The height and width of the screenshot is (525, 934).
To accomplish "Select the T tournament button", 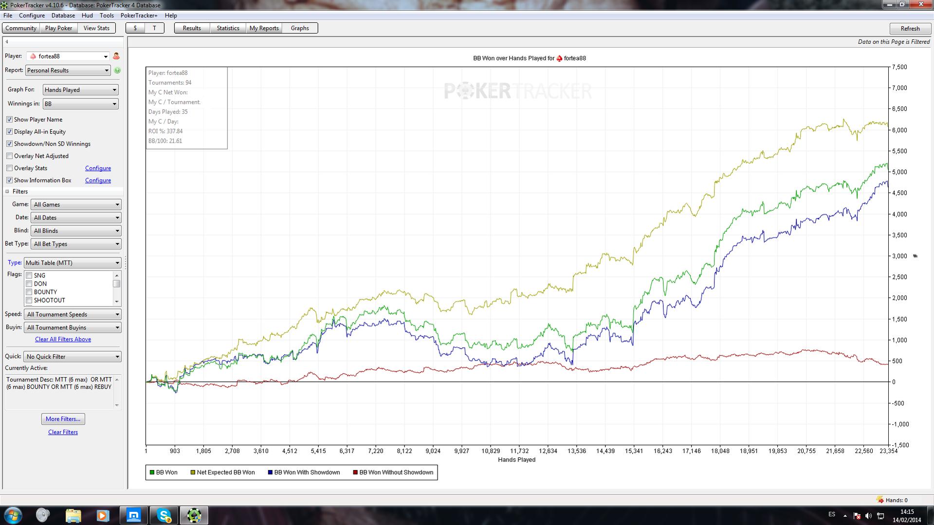I will coord(154,28).
